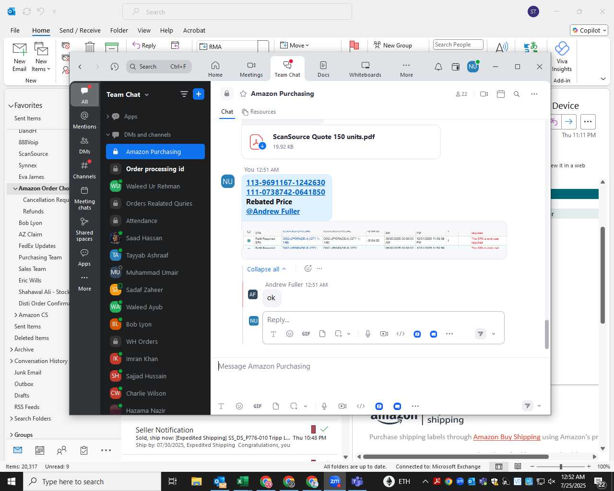Open the Team Chat filter icon
614x491 pixels.
(184, 94)
